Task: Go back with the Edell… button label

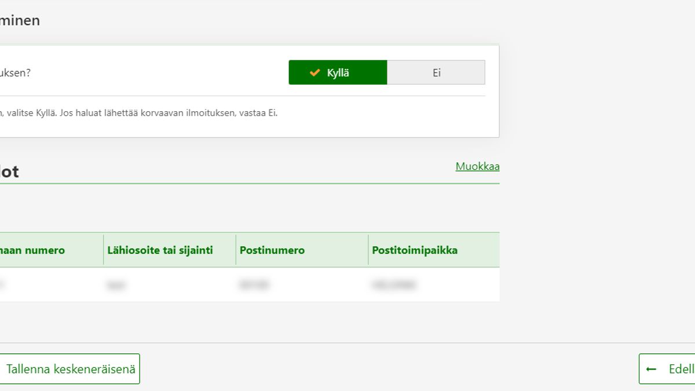Action: (681, 369)
